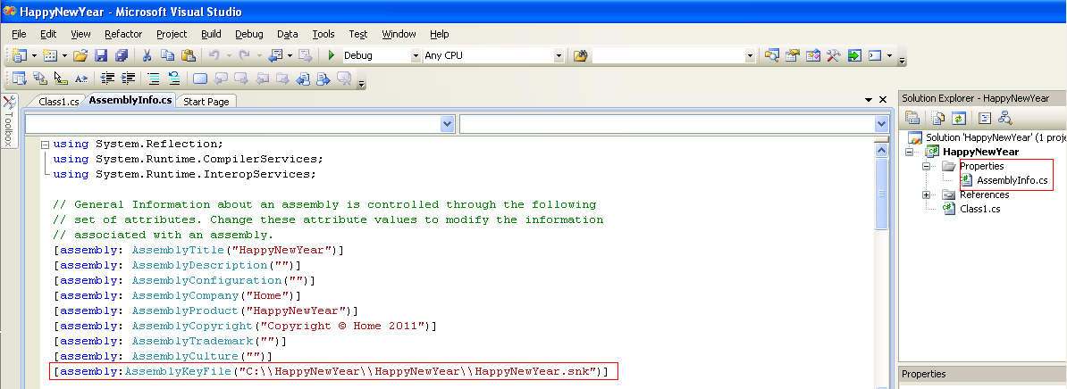1067x389 pixels.
Task: Open Properties Window from main toolbar icon
Action: (793, 55)
